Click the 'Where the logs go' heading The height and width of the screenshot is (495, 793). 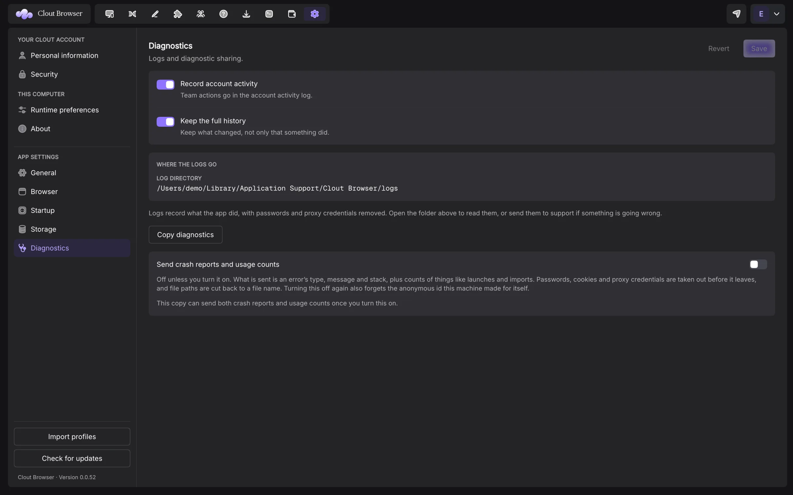click(x=186, y=164)
